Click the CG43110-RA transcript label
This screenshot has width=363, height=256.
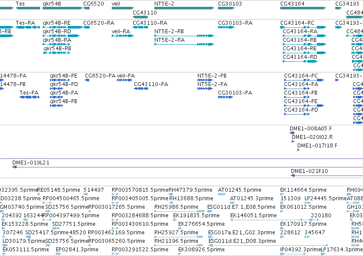click(x=150, y=23)
